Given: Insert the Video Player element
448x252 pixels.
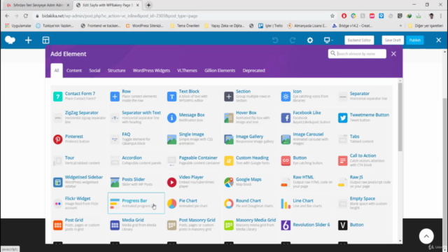Looking at the screenshot, I should 193,182.
